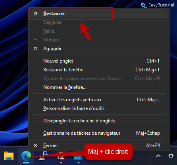Select Fermer menu entry
This screenshot has width=177, height=165.
point(99,145)
